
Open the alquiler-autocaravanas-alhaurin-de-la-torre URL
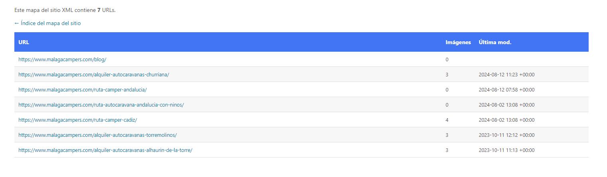click(x=105, y=150)
